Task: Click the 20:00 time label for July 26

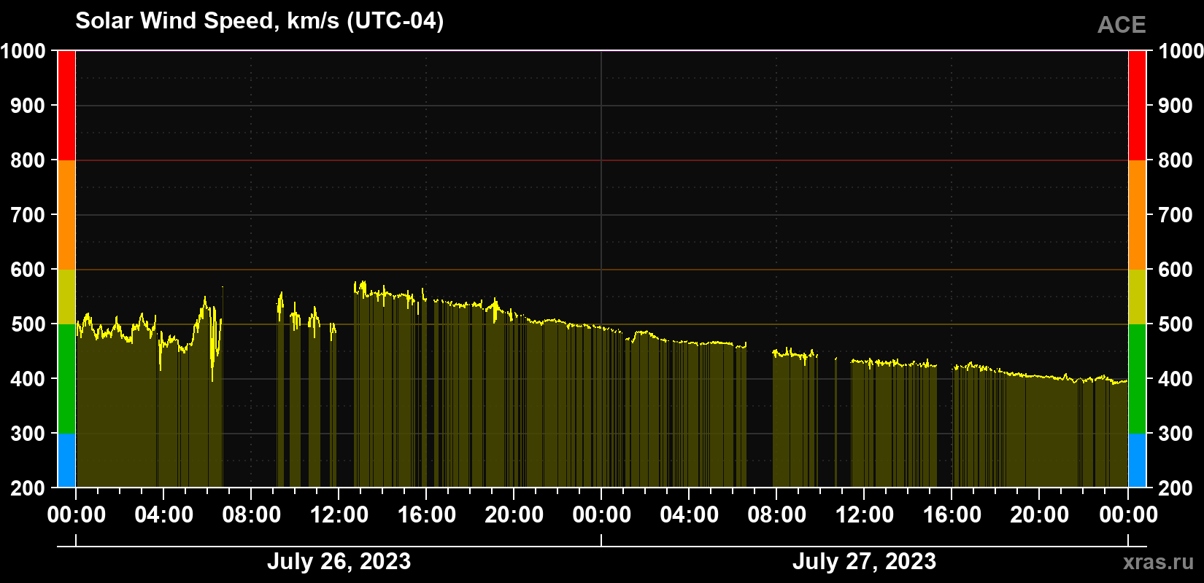Action: click(514, 515)
